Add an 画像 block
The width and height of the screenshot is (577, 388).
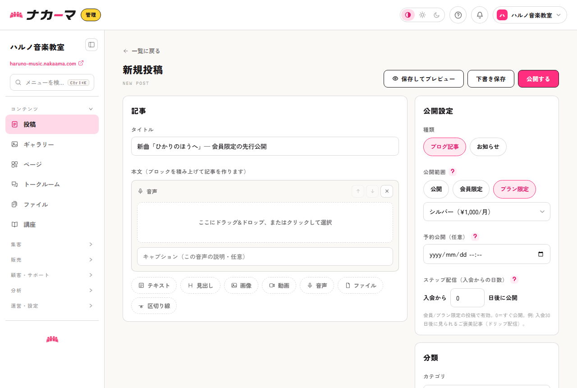(x=241, y=286)
